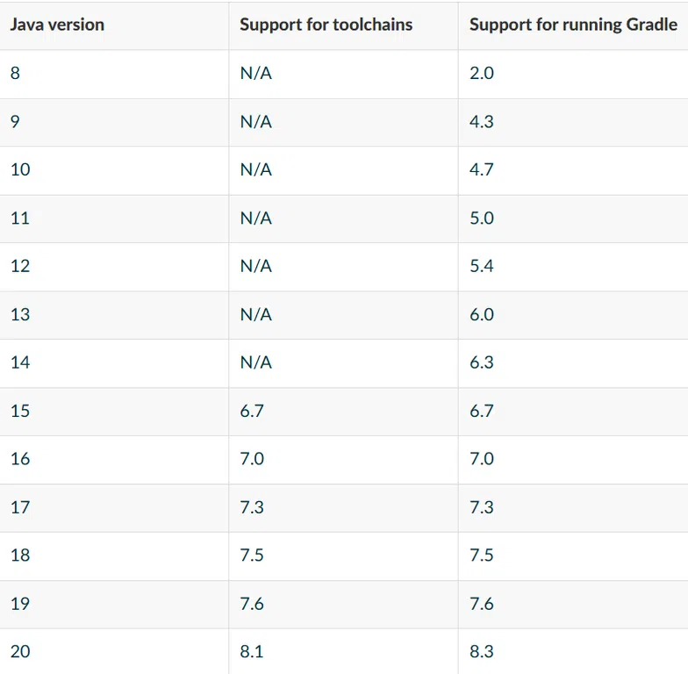Image resolution: width=688 pixels, height=674 pixels.
Task: Click the 'Support for toolchains' column header
Action: (326, 25)
